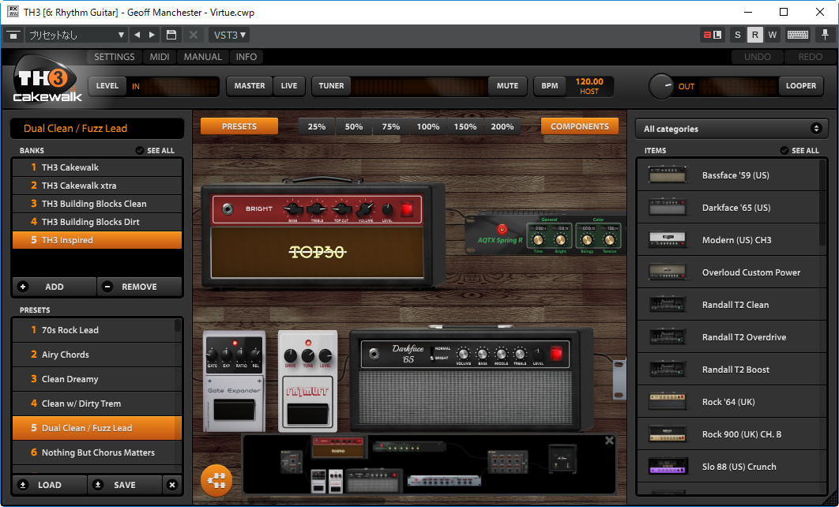Toggle the TOP30 red power switch
This screenshot has height=507, width=839.
tap(407, 209)
